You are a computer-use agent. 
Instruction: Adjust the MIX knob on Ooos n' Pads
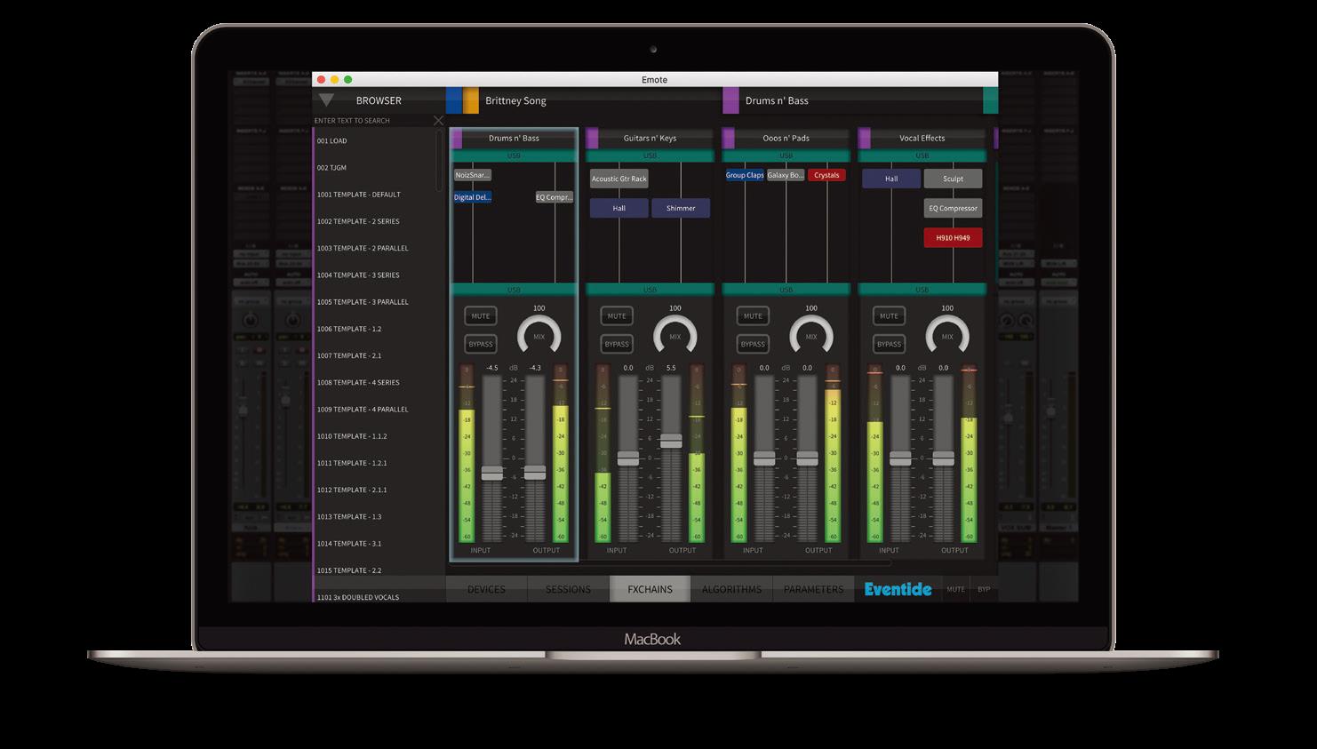point(810,336)
